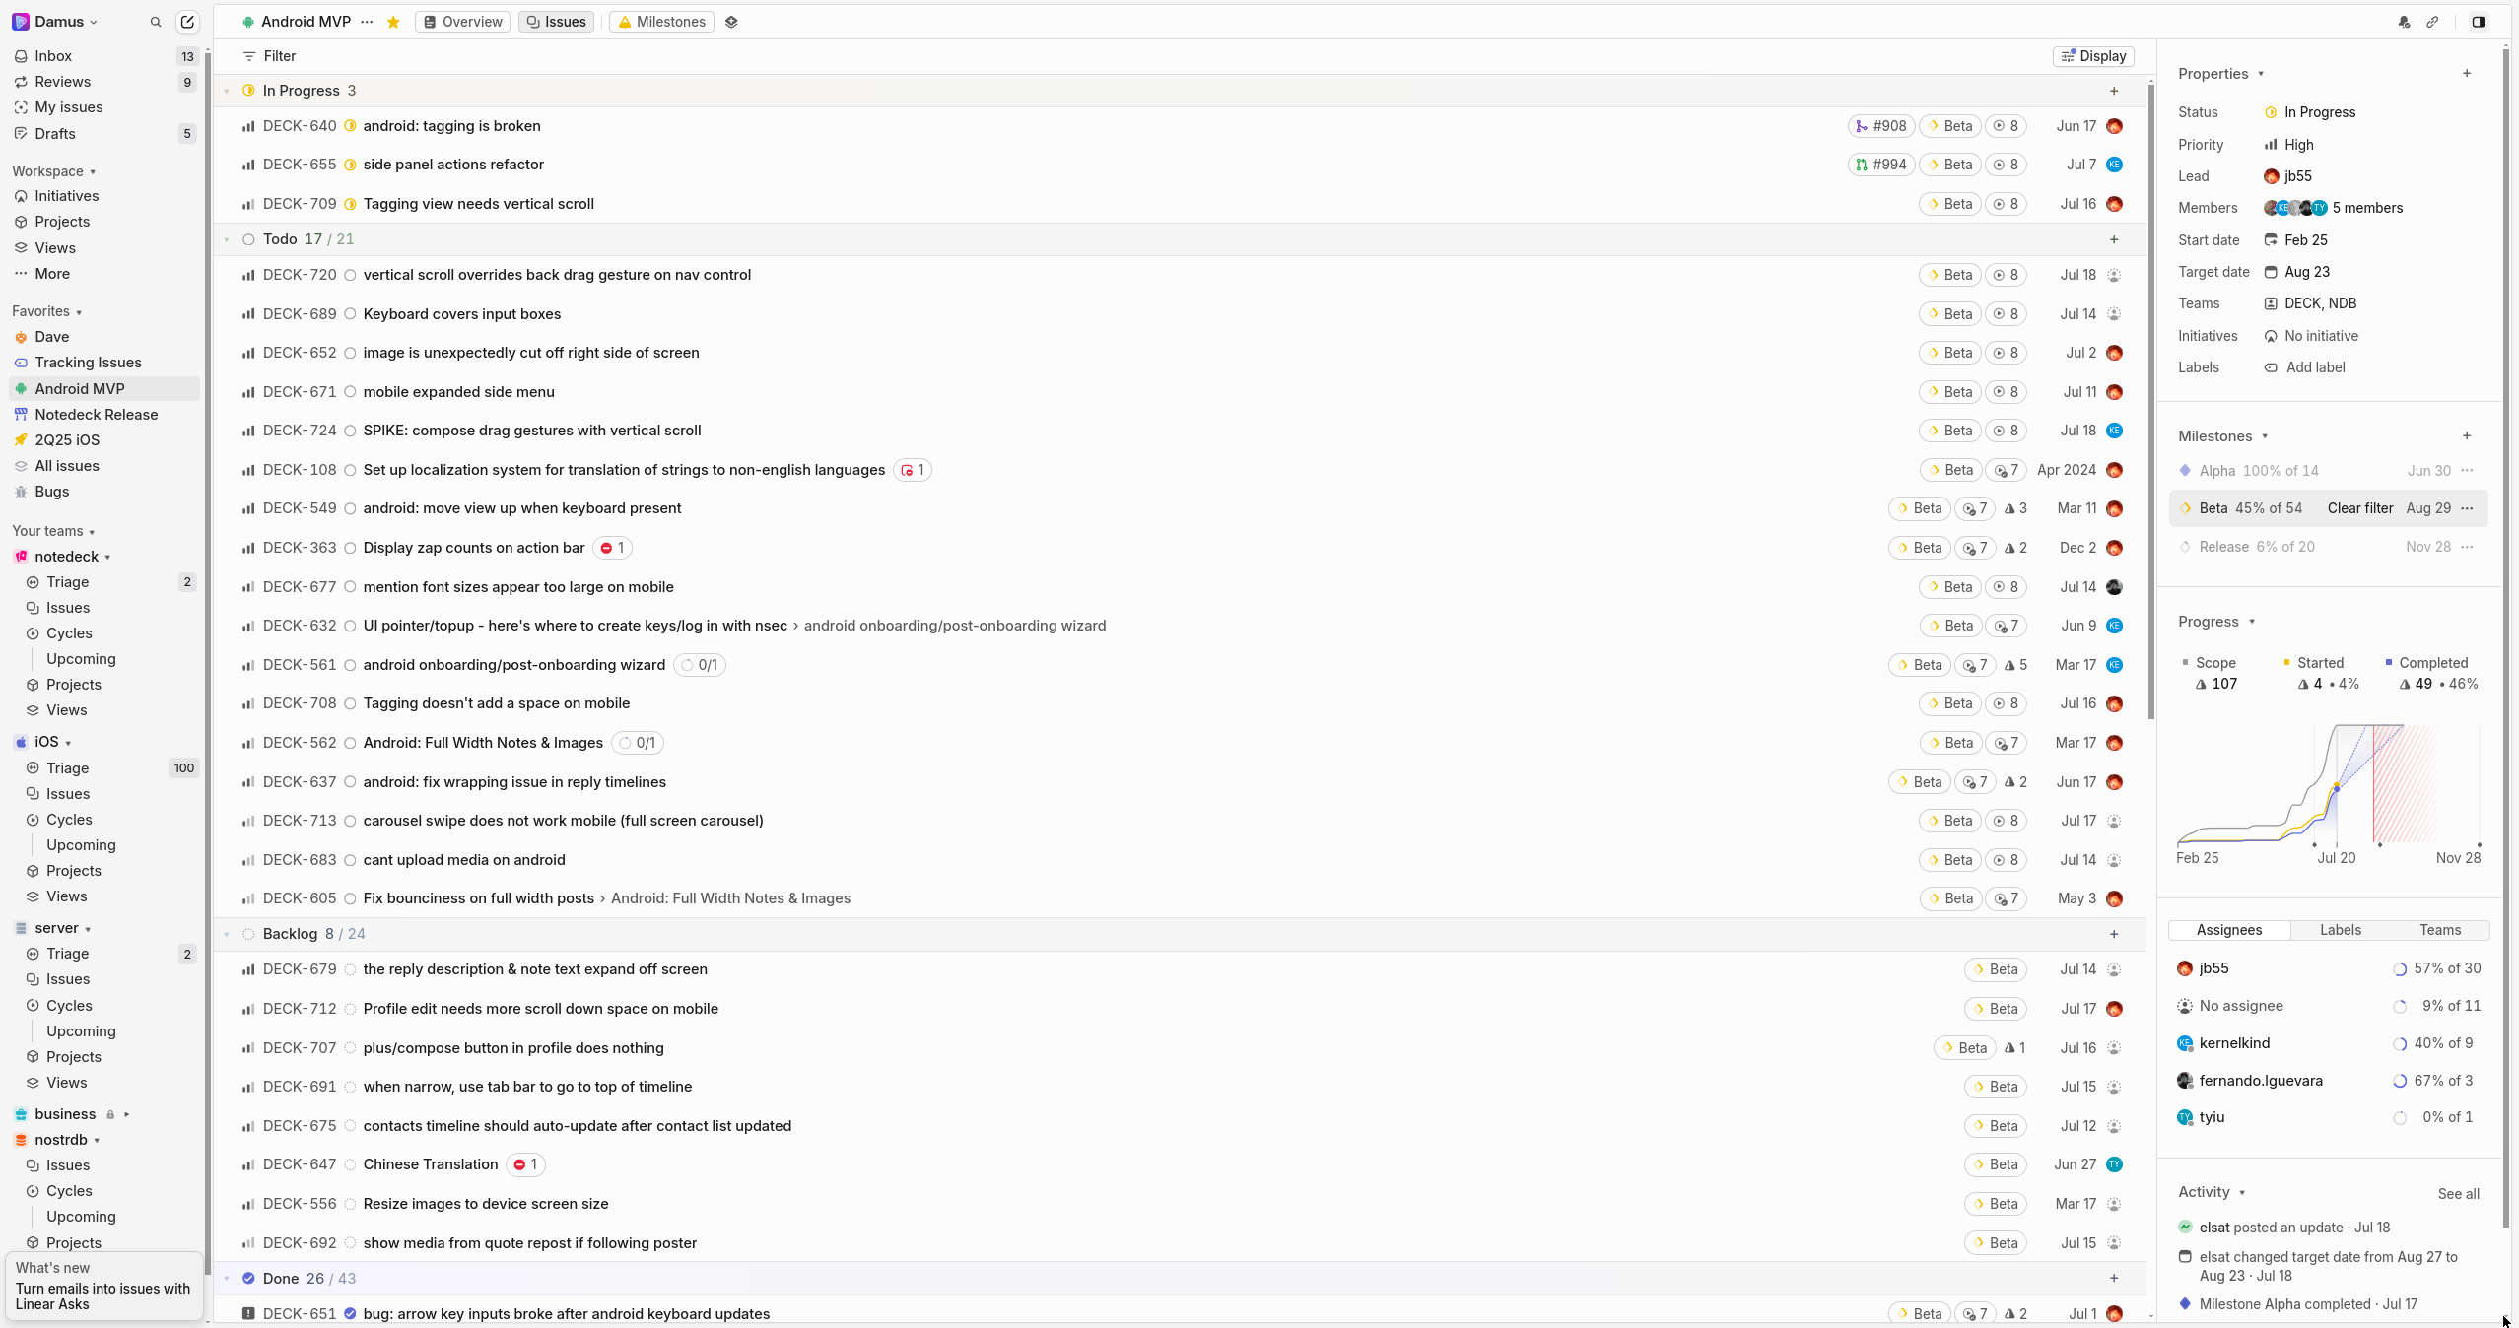The width and height of the screenshot is (2519, 1328).
Task: Click the blocked indicator on DECK-363
Action: (613, 548)
